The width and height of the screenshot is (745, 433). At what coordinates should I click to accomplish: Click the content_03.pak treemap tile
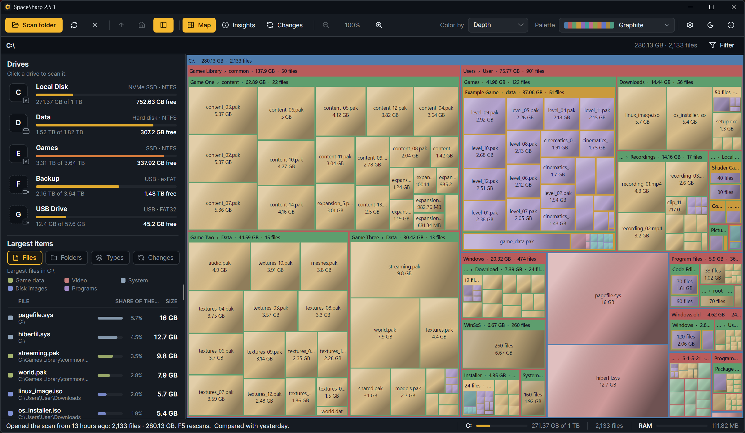pos(223,110)
